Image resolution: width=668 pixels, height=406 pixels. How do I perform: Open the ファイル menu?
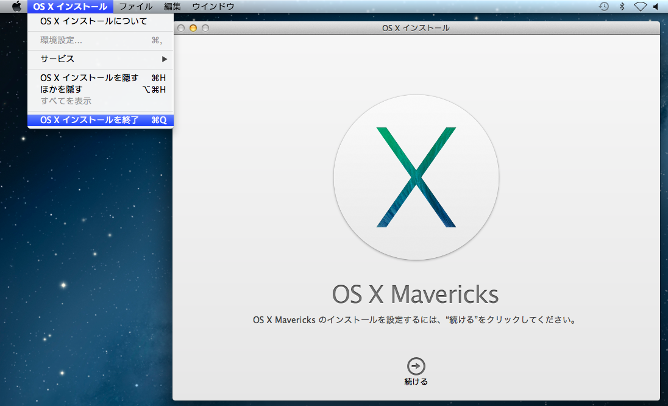pyautogui.click(x=135, y=6)
